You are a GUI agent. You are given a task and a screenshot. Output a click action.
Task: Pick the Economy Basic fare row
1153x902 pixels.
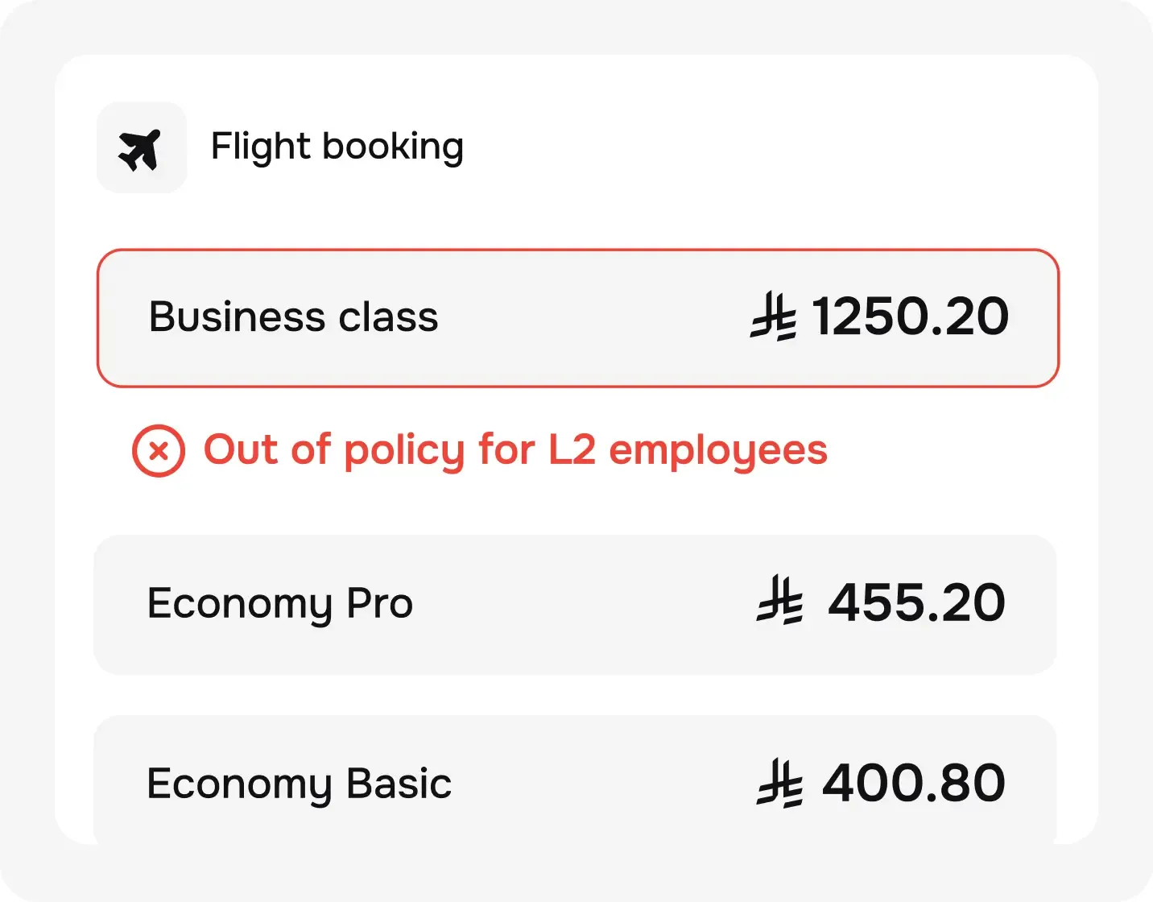coord(575,781)
